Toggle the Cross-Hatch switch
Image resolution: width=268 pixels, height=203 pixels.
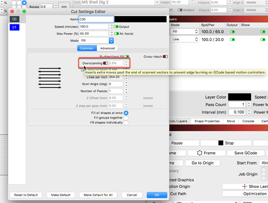[x=165, y=57]
